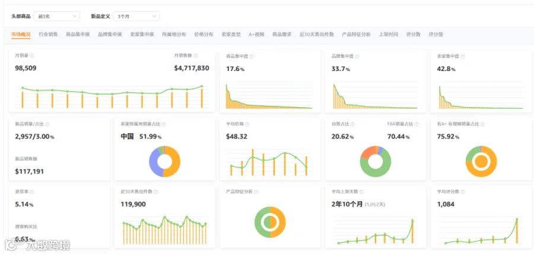Screen dimensions: 534x255
Task: Click info icon beside FBA销量占比
Action: [417, 124]
